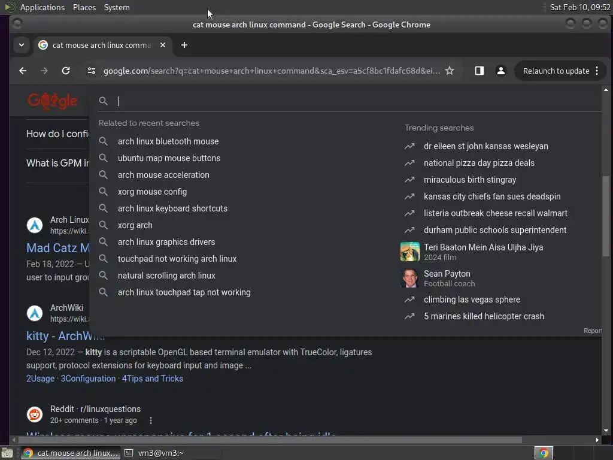613x460 pixels.
Task: Open trending listeria outbreak cheese recall walmart
Action: pyautogui.click(x=495, y=213)
